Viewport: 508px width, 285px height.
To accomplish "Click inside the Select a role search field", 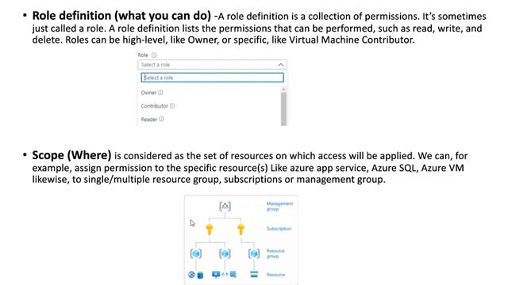I will point(212,78).
